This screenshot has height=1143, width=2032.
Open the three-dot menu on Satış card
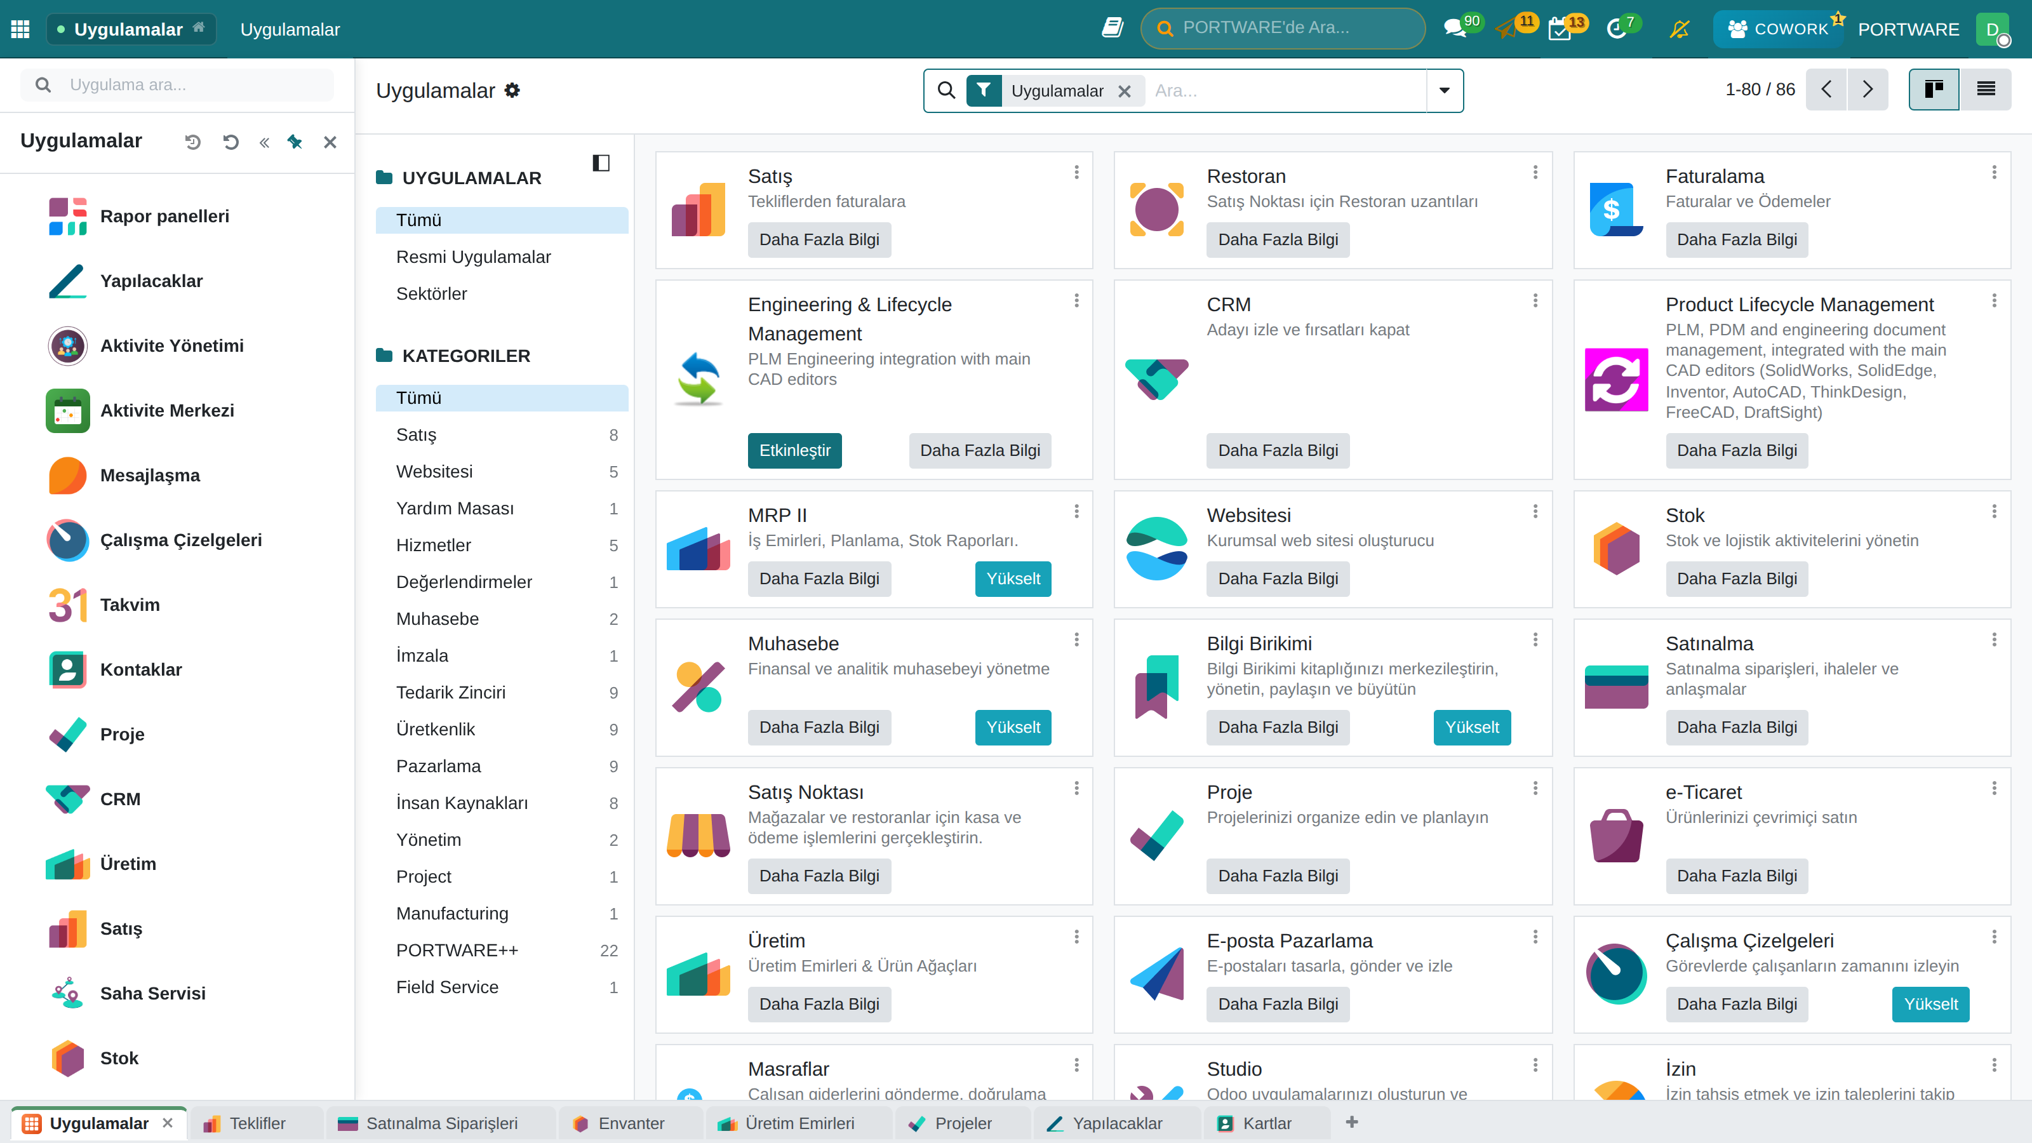pyautogui.click(x=1076, y=172)
